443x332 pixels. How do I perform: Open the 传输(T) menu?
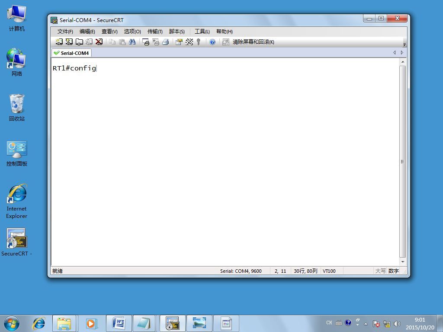coord(155,31)
